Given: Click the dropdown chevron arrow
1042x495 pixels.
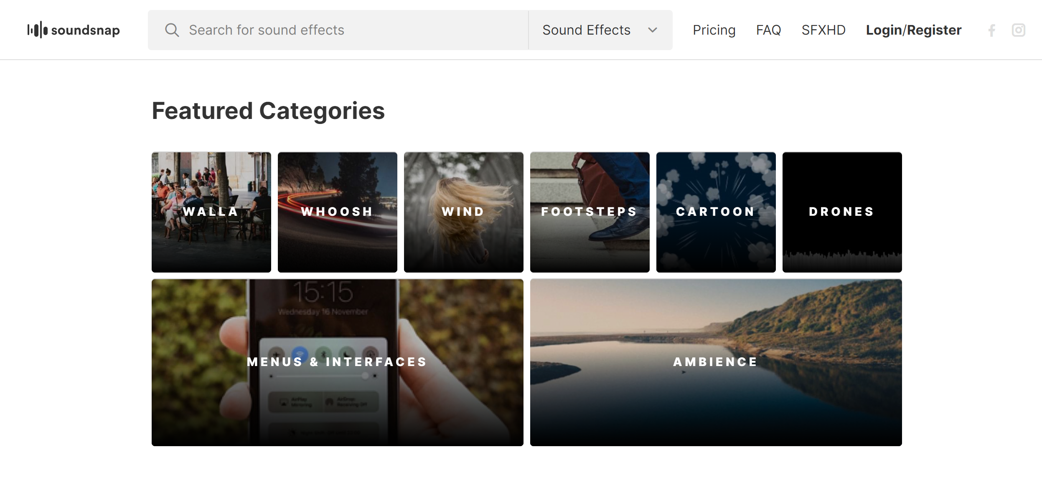Looking at the screenshot, I should pyautogui.click(x=653, y=30).
